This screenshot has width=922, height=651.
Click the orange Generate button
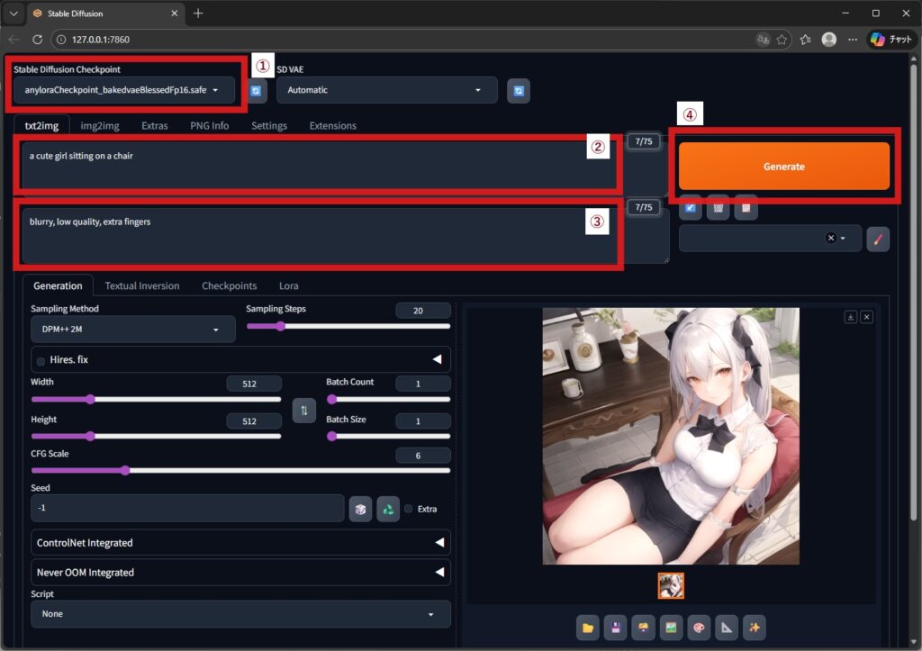coord(783,167)
